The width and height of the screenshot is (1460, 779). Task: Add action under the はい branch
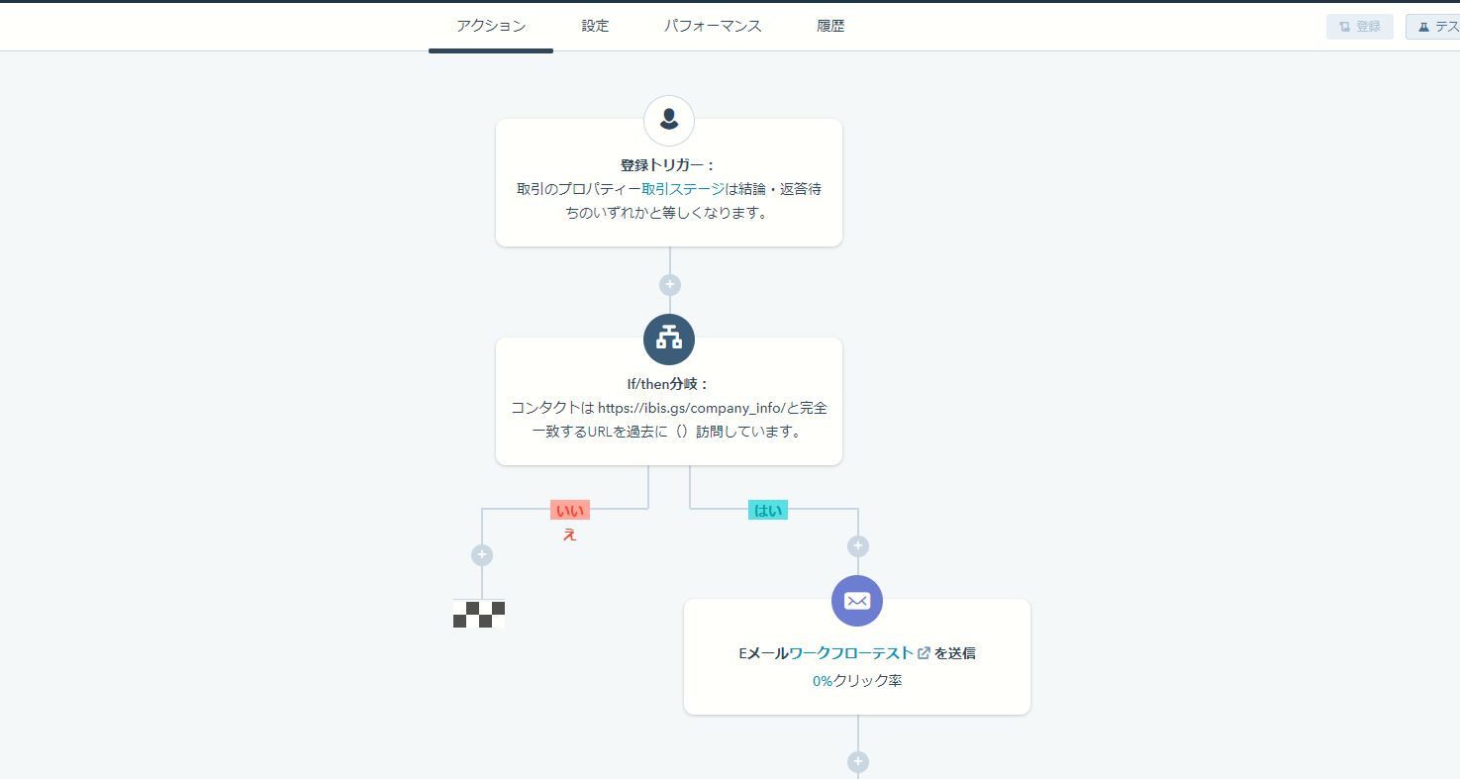click(x=858, y=546)
